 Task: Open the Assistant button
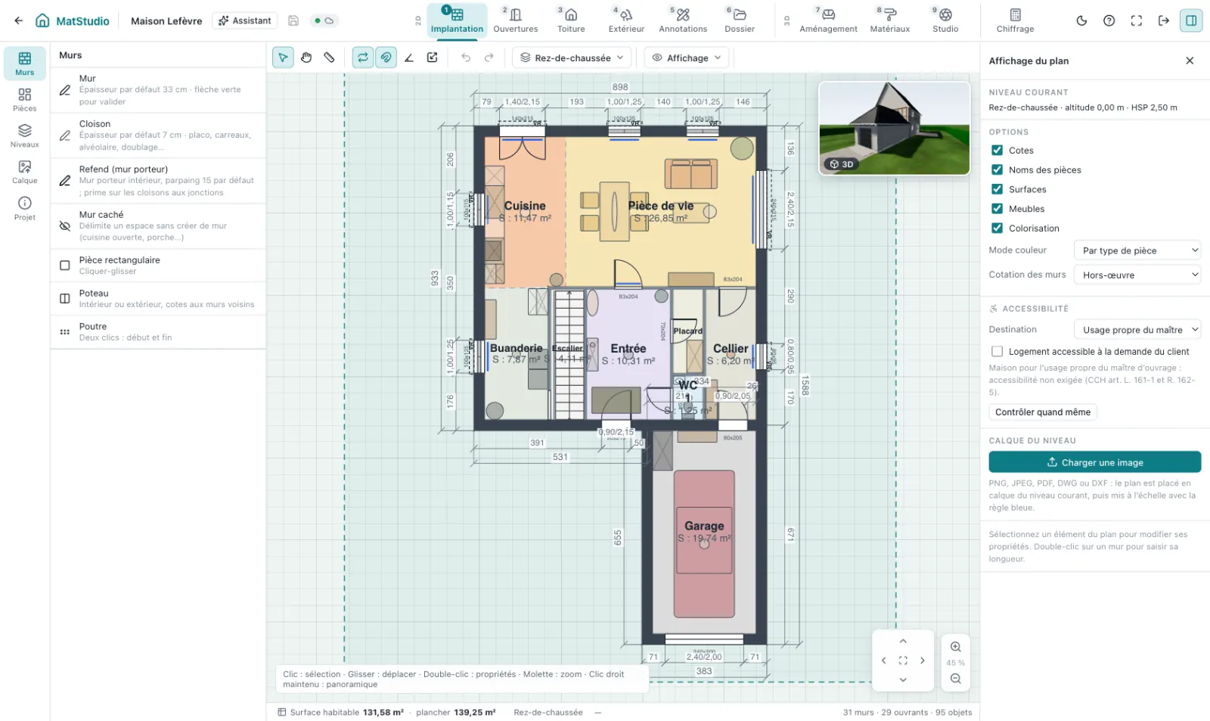[245, 20]
